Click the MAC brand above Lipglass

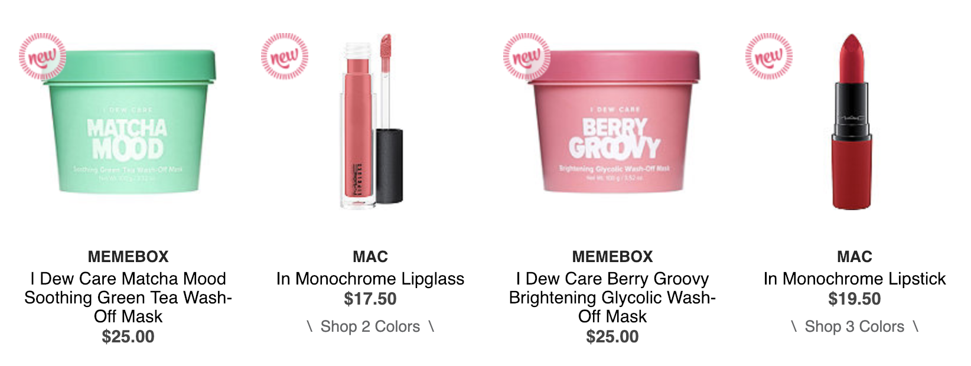click(370, 257)
